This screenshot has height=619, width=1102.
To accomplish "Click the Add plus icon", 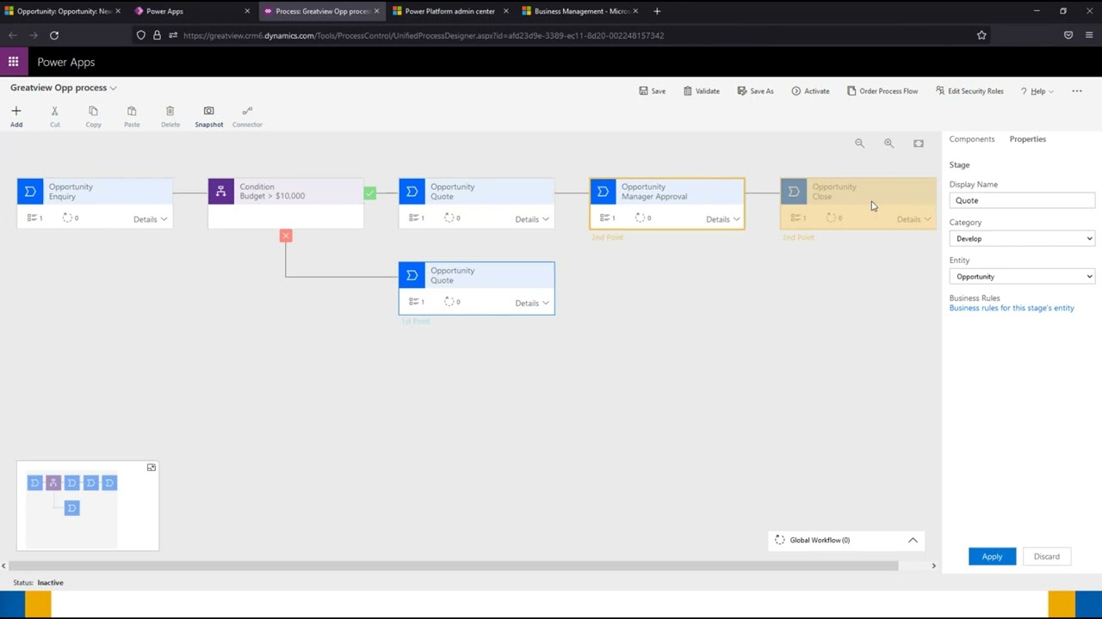I will click(16, 112).
